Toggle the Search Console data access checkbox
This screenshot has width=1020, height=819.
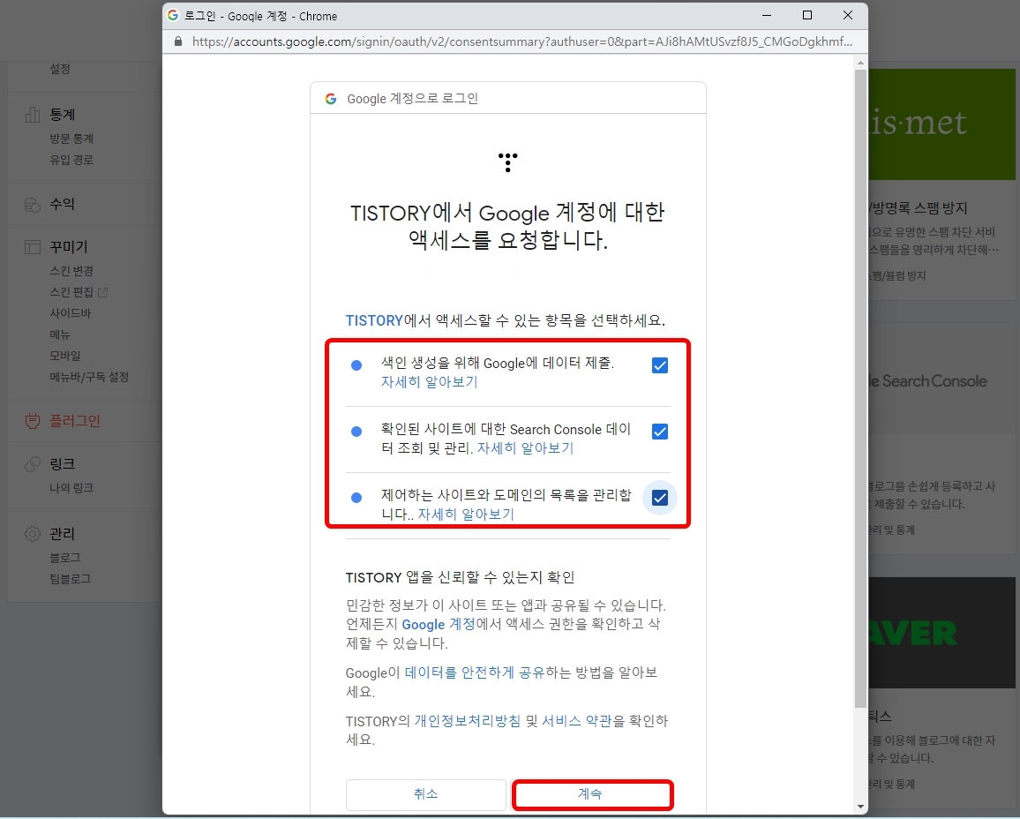pyautogui.click(x=660, y=432)
